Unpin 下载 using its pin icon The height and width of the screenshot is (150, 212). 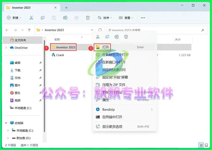[40, 70]
